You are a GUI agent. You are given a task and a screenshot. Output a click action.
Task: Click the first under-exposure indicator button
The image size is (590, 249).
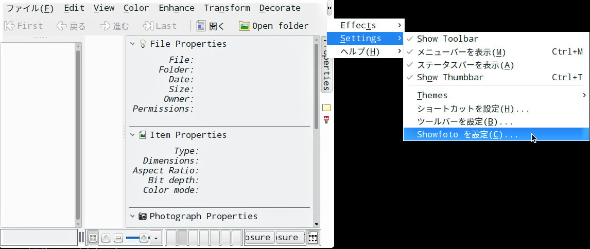tap(259, 237)
